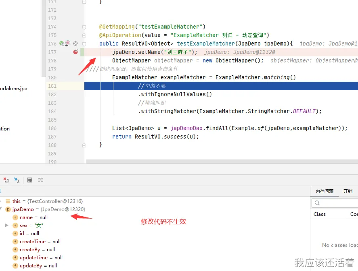Click the orange "p" badge beside jpaDemo
This screenshot has height=271, width=358.
(8, 209)
